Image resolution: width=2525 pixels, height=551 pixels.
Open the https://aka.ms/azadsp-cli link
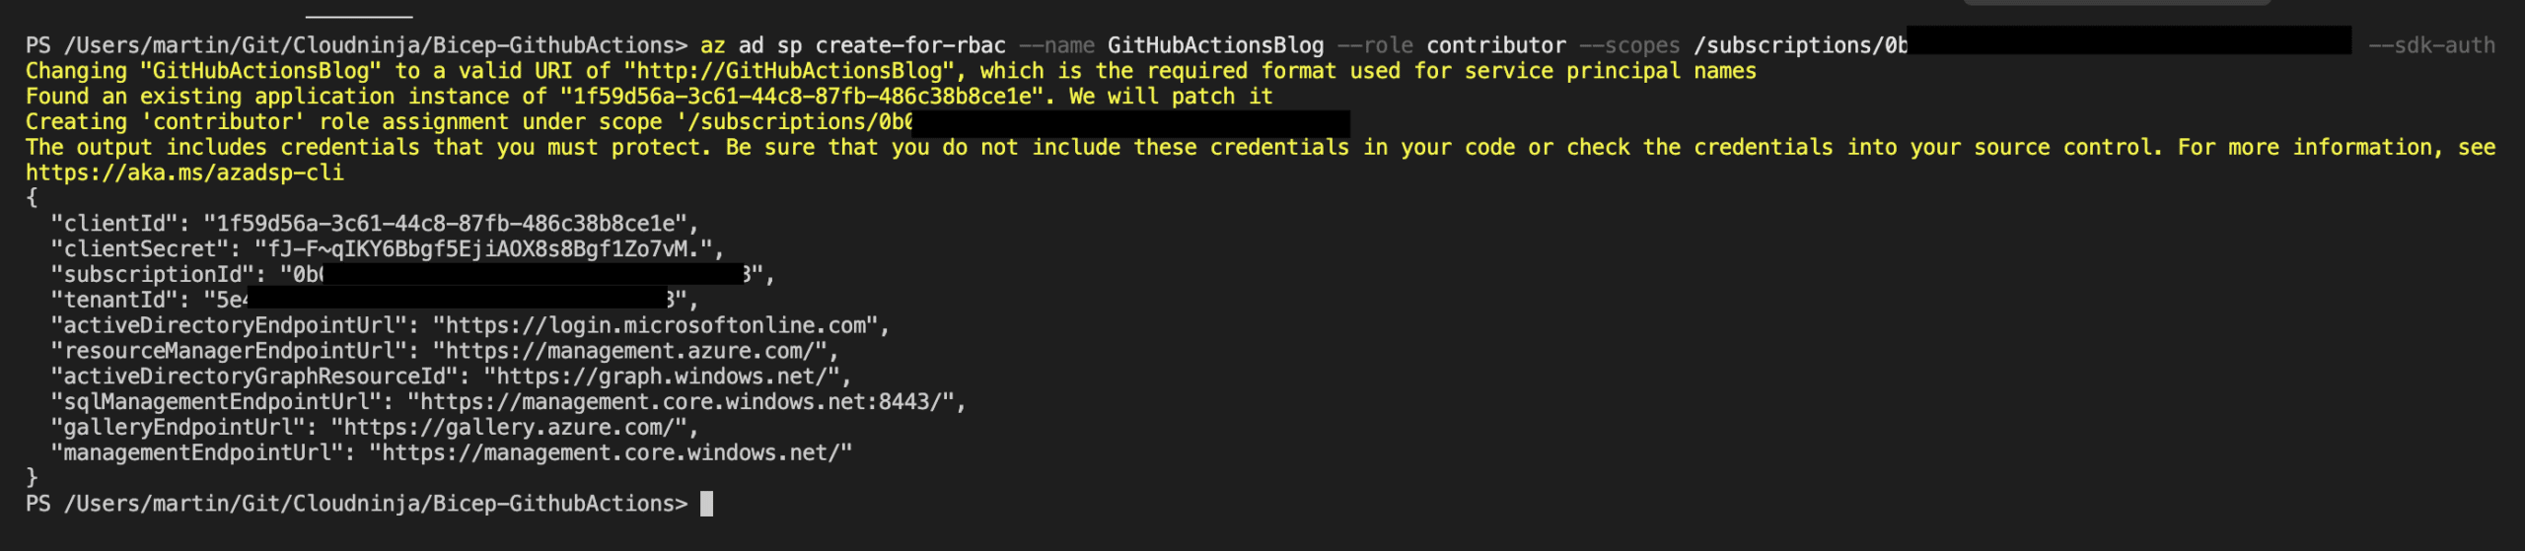click(x=184, y=173)
